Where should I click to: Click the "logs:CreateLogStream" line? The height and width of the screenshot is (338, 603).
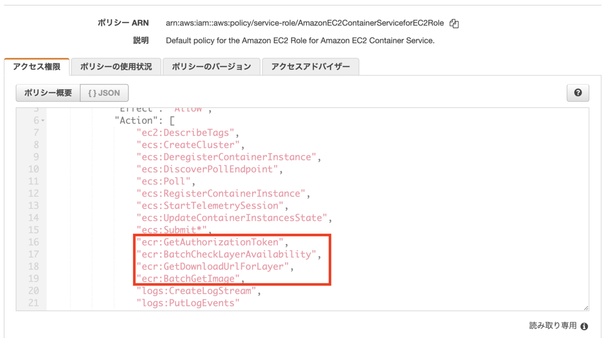pyautogui.click(x=198, y=291)
